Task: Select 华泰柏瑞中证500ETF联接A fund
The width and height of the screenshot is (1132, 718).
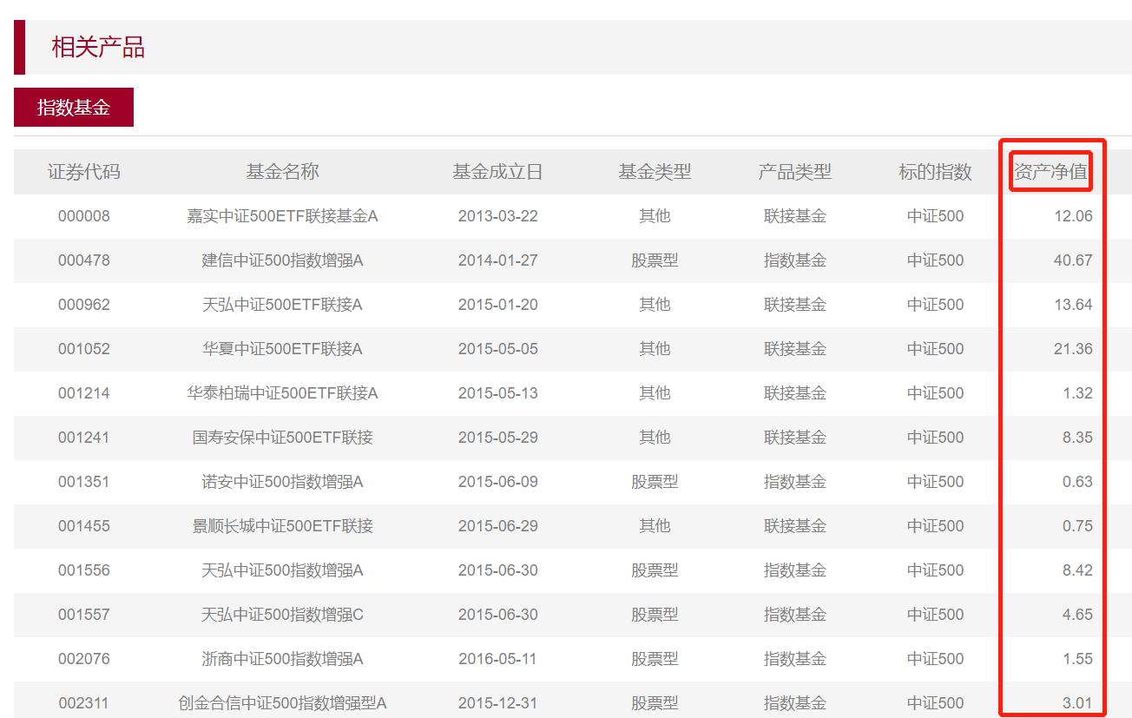Action: click(282, 393)
